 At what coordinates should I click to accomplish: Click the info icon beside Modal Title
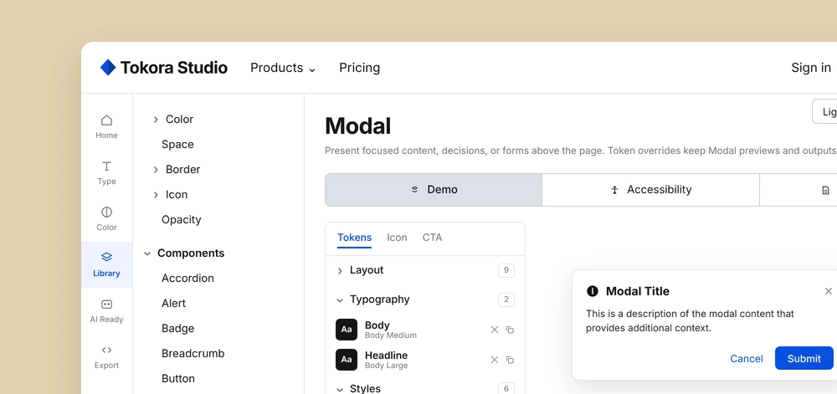click(593, 291)
